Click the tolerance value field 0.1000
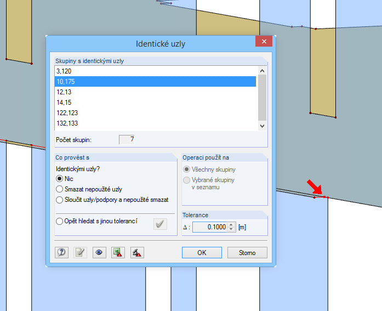The width and height of the screenshot is (382, 311). pyautogui.click(x=210, y=227)
